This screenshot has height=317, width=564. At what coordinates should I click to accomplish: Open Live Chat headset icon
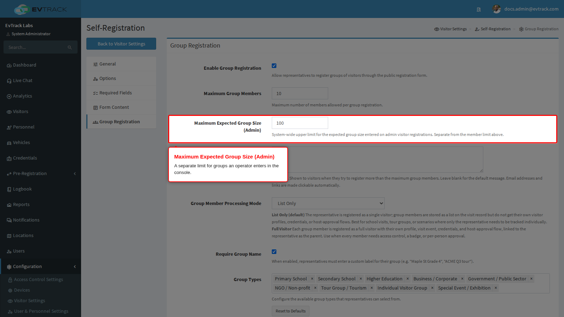pyautogui.click(x=9, y=81)
